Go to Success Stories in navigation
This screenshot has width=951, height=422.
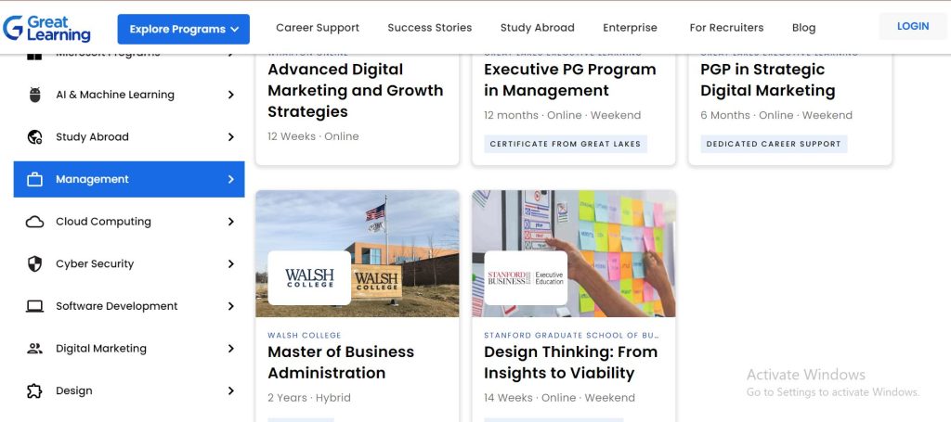pos(429,28)
